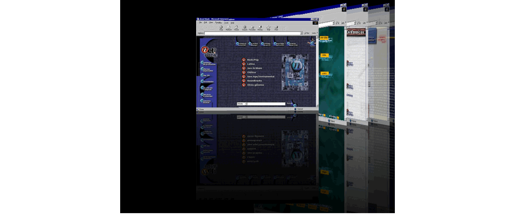
Task: Open the Favorites toolbar button
Action: point(252,28)
